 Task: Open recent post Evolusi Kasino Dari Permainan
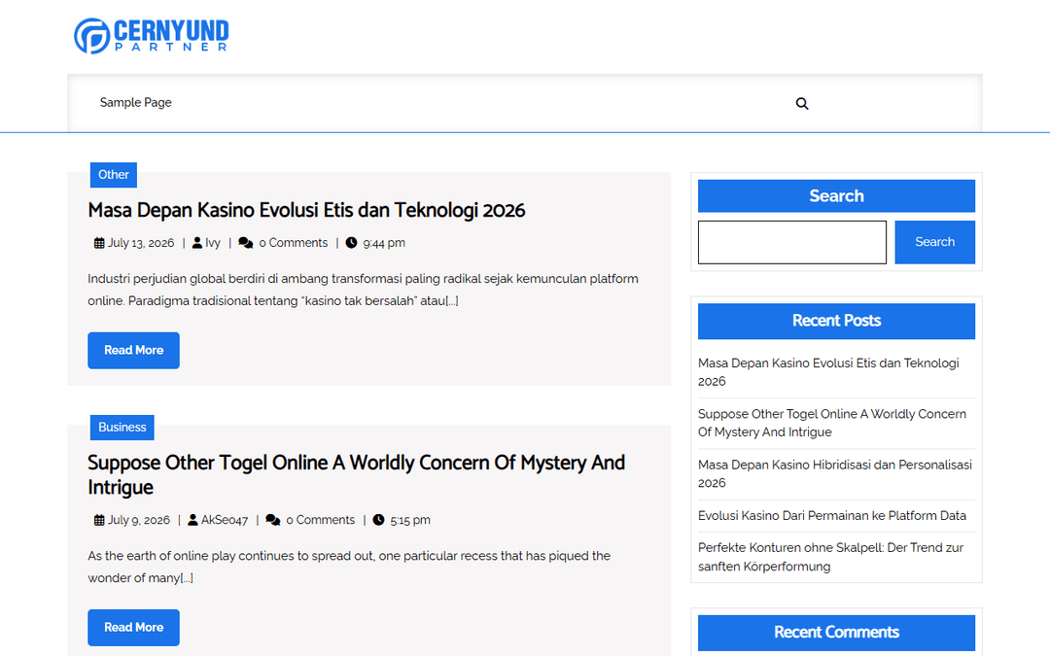831,515
